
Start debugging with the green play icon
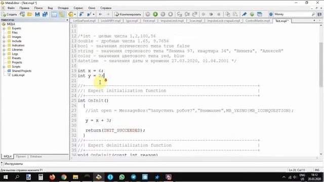[x=155, y=14]
